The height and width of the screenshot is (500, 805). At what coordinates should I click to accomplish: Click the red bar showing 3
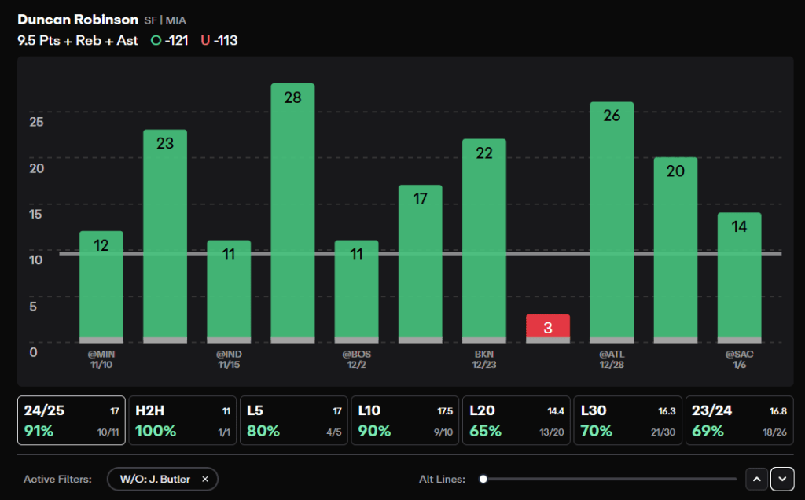548,329
